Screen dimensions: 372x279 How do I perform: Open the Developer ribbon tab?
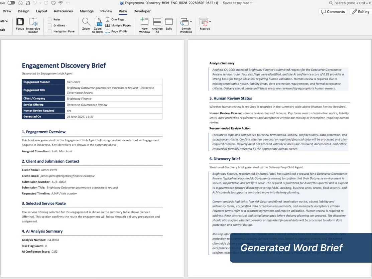click(x=142, y=11)
